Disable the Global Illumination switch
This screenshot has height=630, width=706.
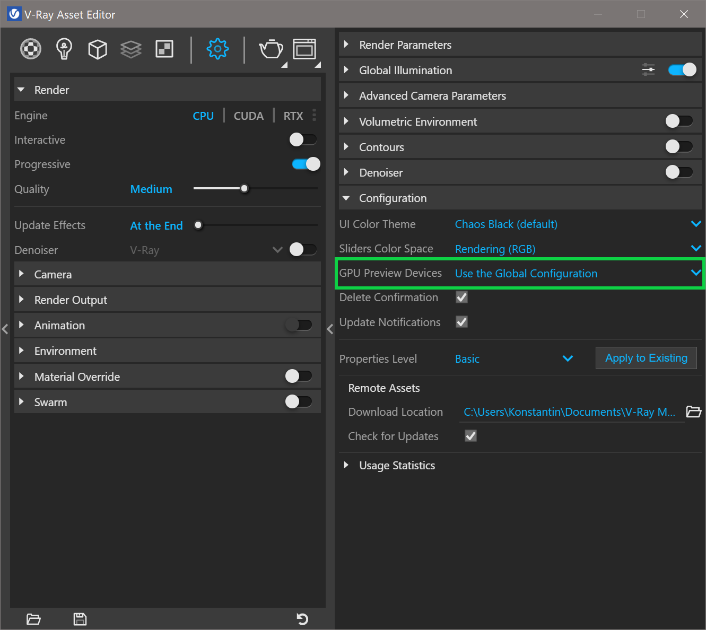point(682,69)
